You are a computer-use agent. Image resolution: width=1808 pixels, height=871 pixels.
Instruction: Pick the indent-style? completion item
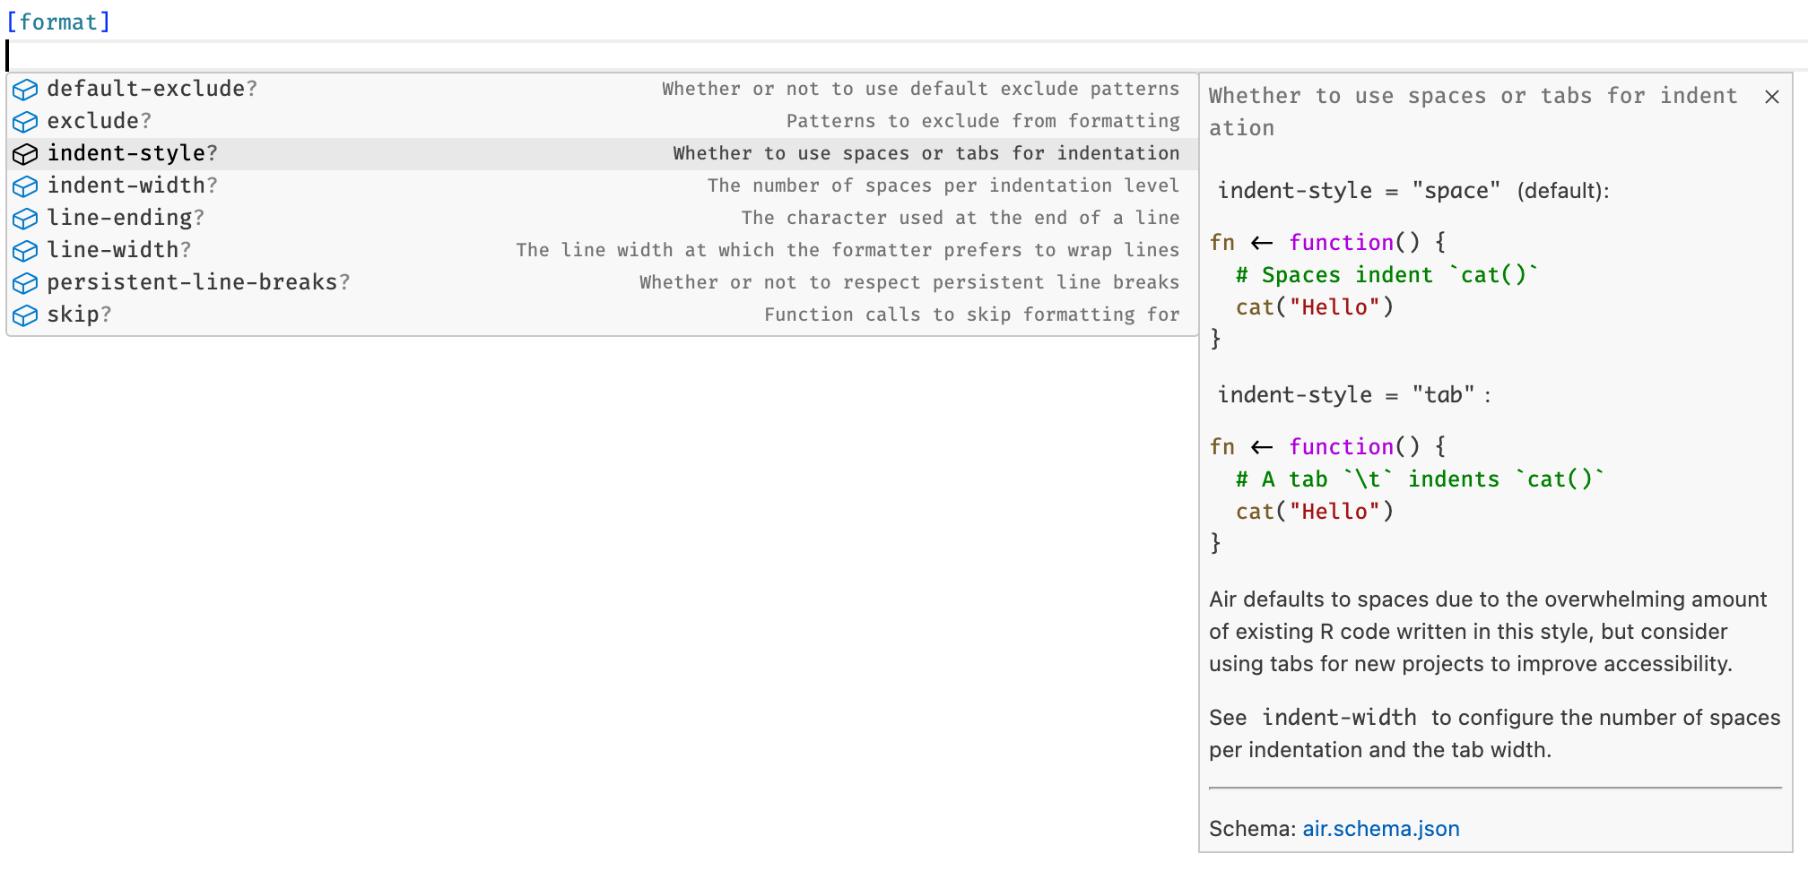603,153
